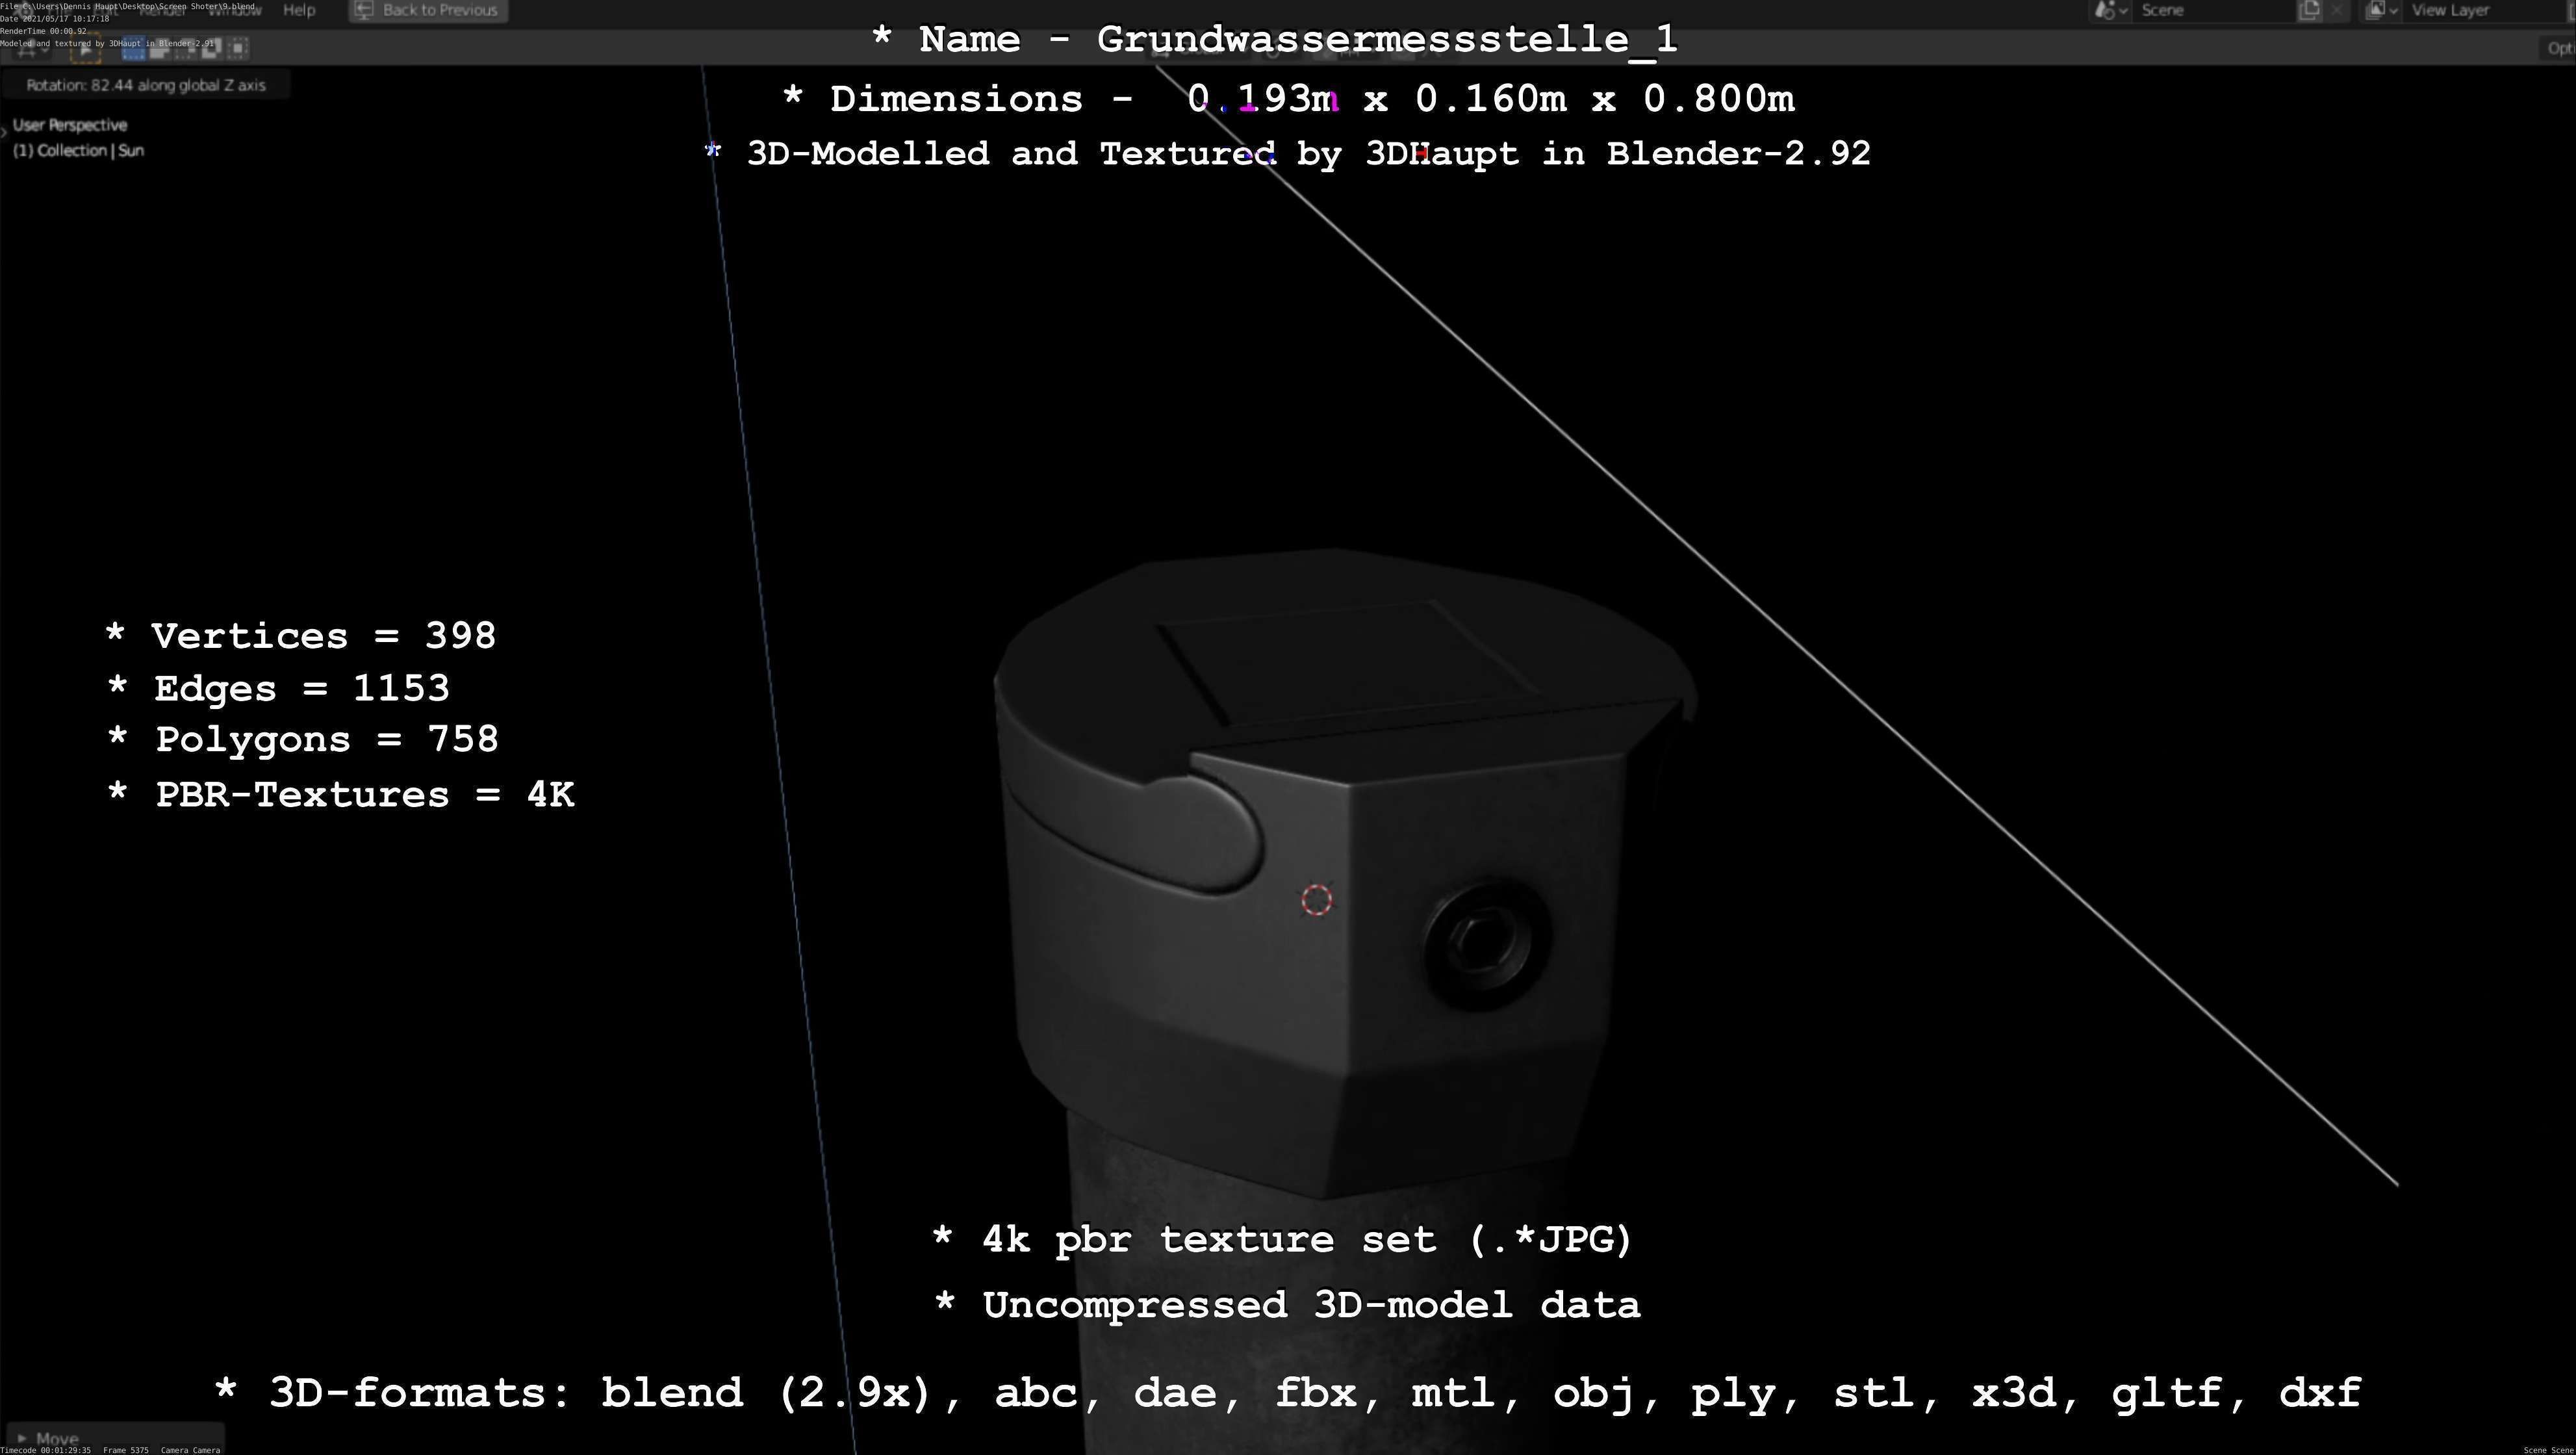This screenshot has height=1455, width=2576.
Task: Select the invert selection mode icon
Action: pos(211,48)
